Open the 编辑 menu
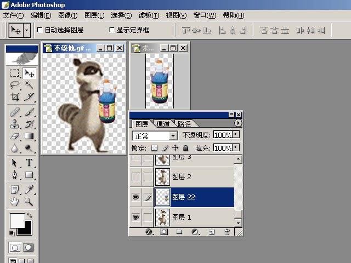 pyautogui.click(x=41, y=15)
